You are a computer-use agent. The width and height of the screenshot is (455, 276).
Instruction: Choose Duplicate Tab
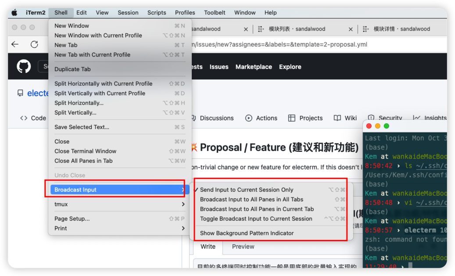click(x=119, y=69)
